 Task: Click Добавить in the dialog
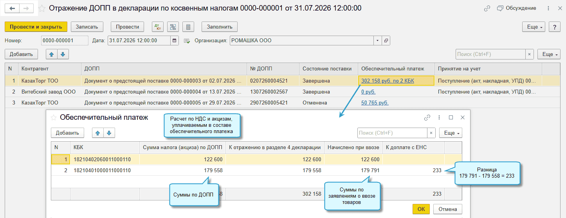(67, 133)
